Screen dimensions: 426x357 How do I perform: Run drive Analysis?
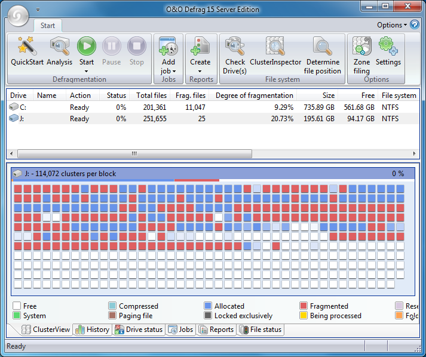60,51
